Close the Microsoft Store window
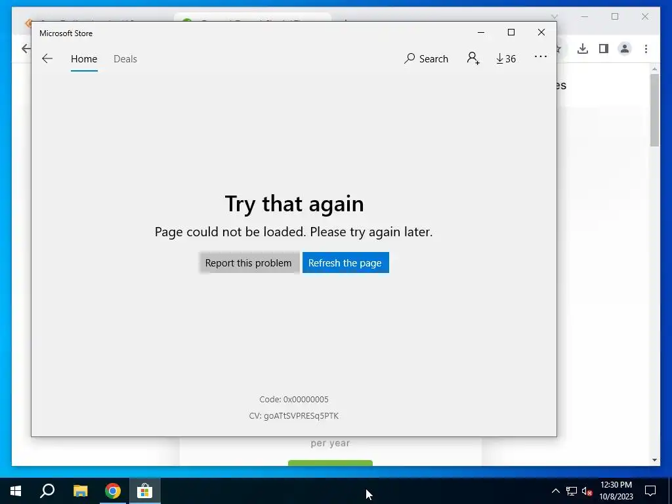This screenshot has width=672, height=504. pos(541,33)
